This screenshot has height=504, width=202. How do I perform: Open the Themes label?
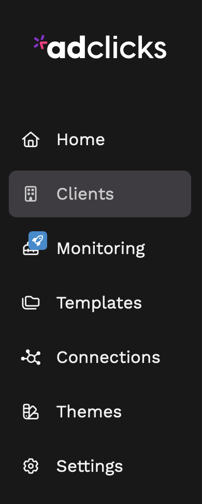89,412
